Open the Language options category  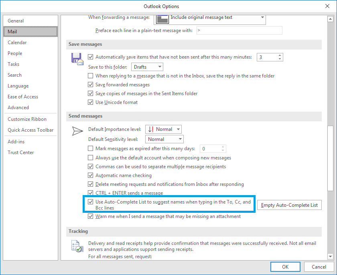(x=30, y=86)
